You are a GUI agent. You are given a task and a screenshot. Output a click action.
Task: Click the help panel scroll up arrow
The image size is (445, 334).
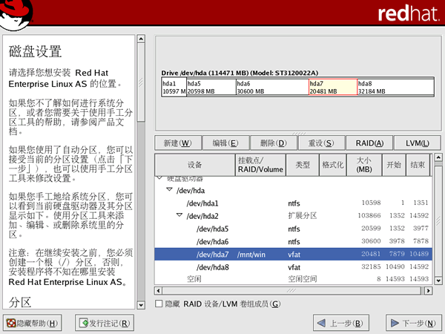(x=141, y=39)
